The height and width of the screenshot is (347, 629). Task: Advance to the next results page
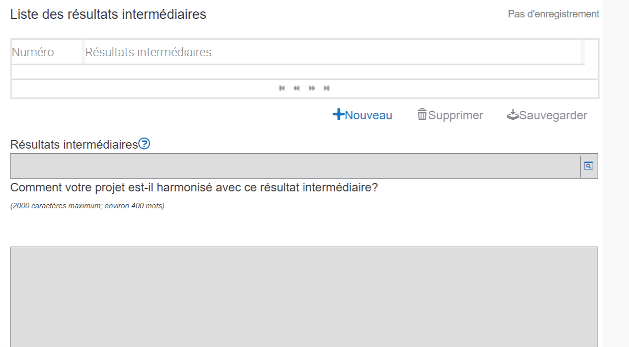(x=312, y=88)
